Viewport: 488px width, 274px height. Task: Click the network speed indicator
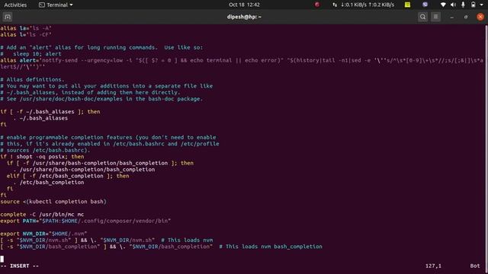[364, 5]
